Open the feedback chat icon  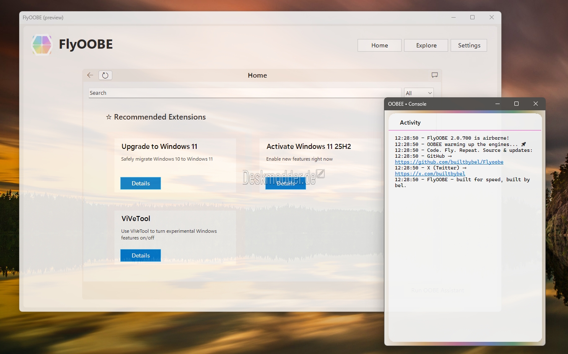(435, 75)
